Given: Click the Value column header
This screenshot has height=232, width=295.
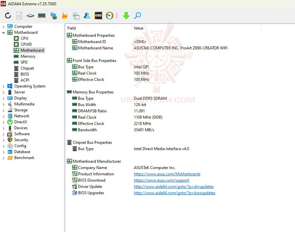Looking at the screenshot, I should tap(196, 28).
